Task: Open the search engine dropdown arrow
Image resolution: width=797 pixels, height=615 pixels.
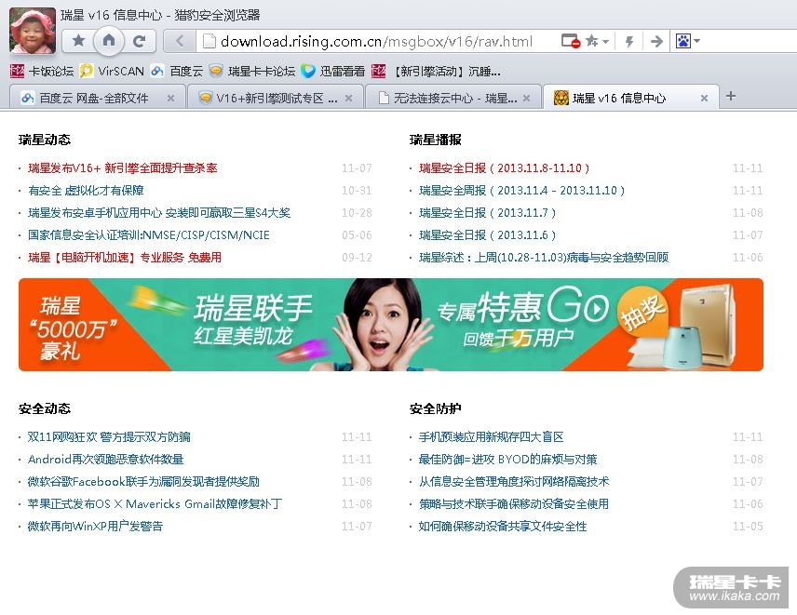Action: pyautogui.click(x=696, y=40)
